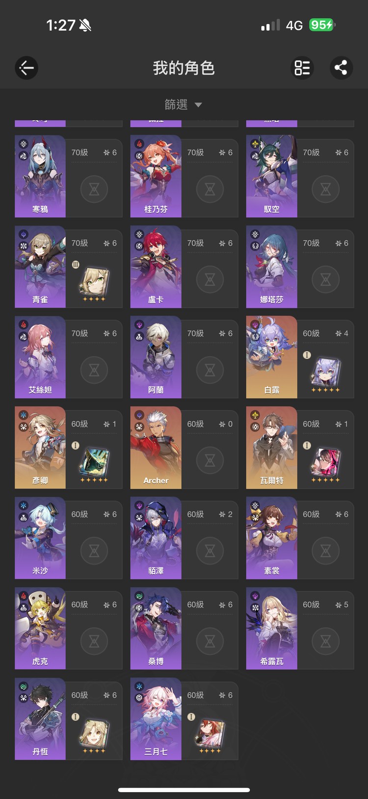The height and width of the screenshot is (799, 368).
Task: Tap empty light cone slot for Archer
Action: [x=210, y=460]
